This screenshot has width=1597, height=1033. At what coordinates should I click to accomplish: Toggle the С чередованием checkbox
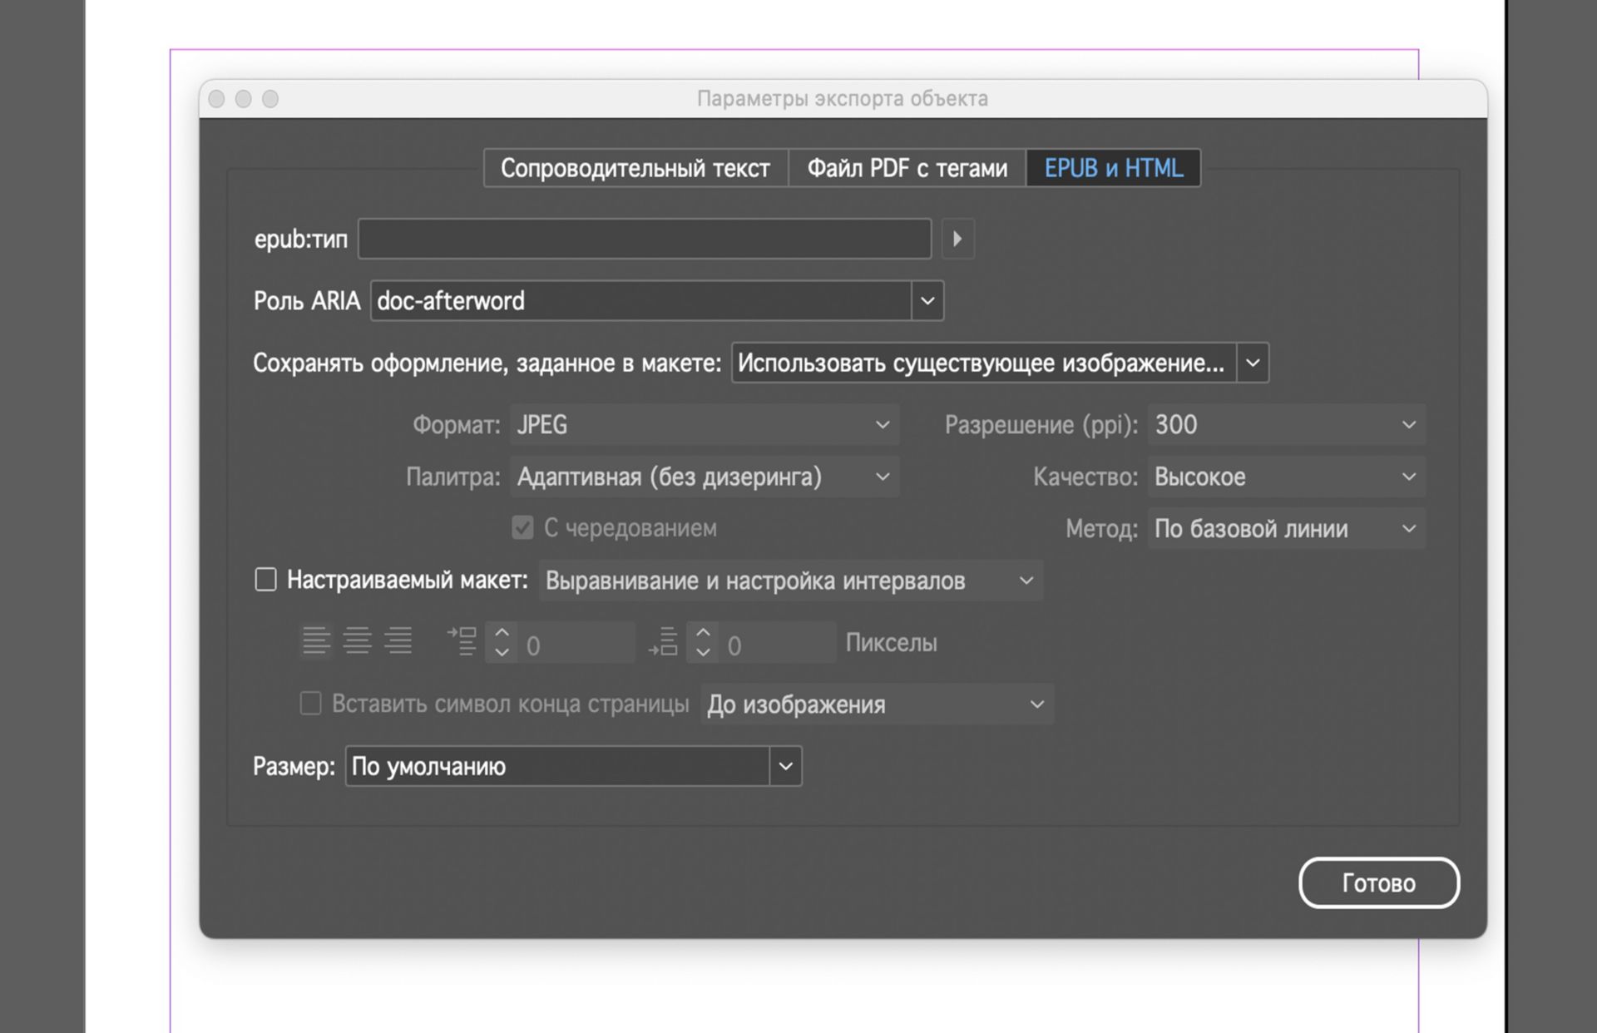click(522, 527)
